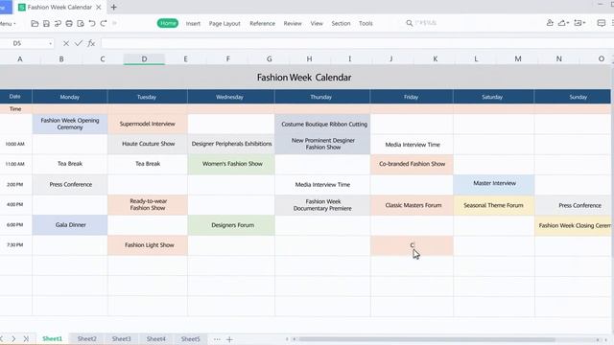Show more sheets with the ellipsis
Screen dimensions: 614x345
217,339
